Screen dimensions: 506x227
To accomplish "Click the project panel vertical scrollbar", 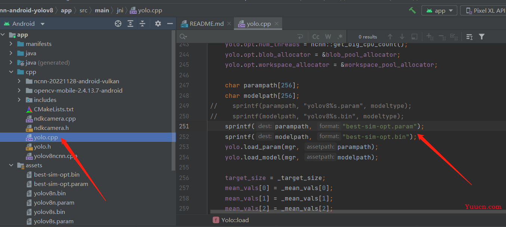I will click(173, 101).
